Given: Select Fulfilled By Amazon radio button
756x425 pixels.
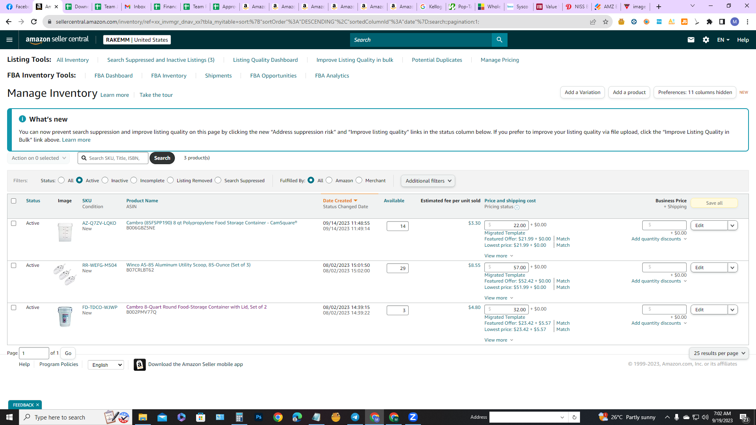Looking at the screenshot, I should pos(329,180).
